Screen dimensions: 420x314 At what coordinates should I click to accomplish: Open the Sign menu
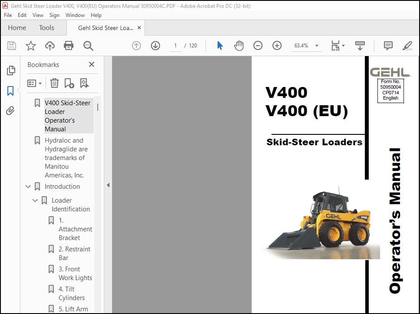[x=54, y=15]
